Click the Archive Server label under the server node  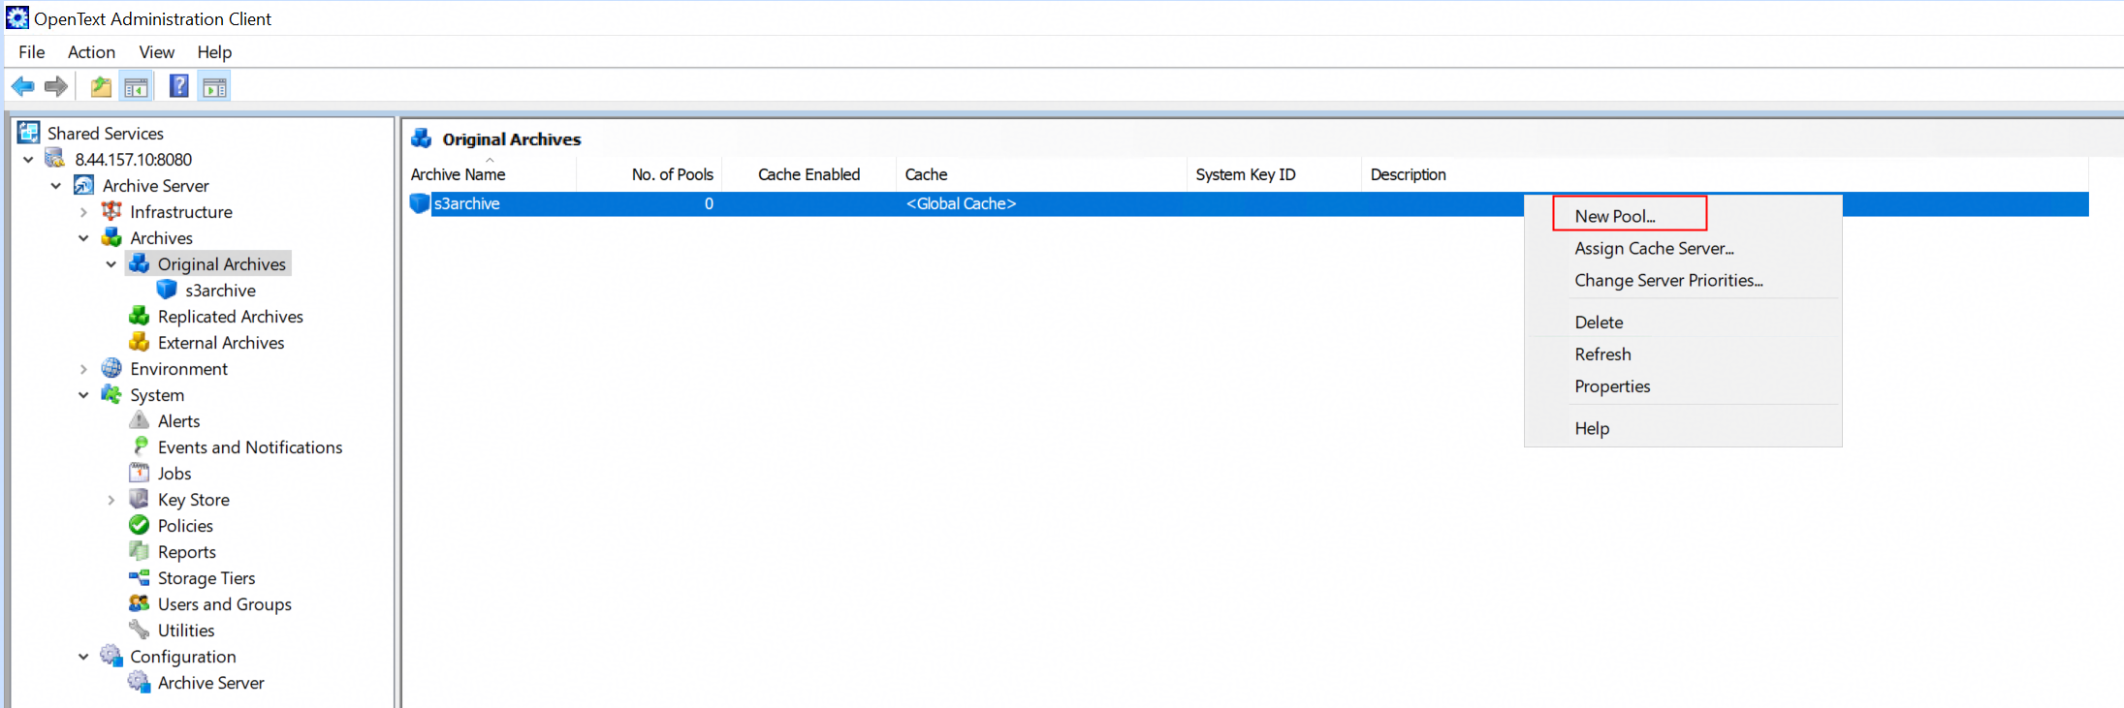point(156,185)
